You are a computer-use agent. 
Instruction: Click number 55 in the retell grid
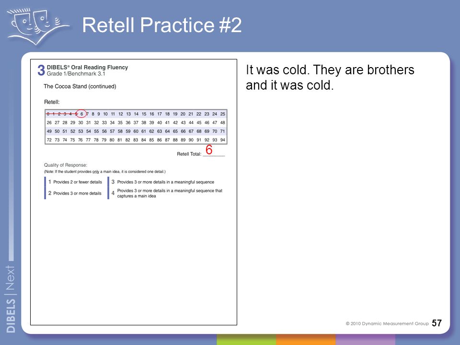(x=96, y=131)
